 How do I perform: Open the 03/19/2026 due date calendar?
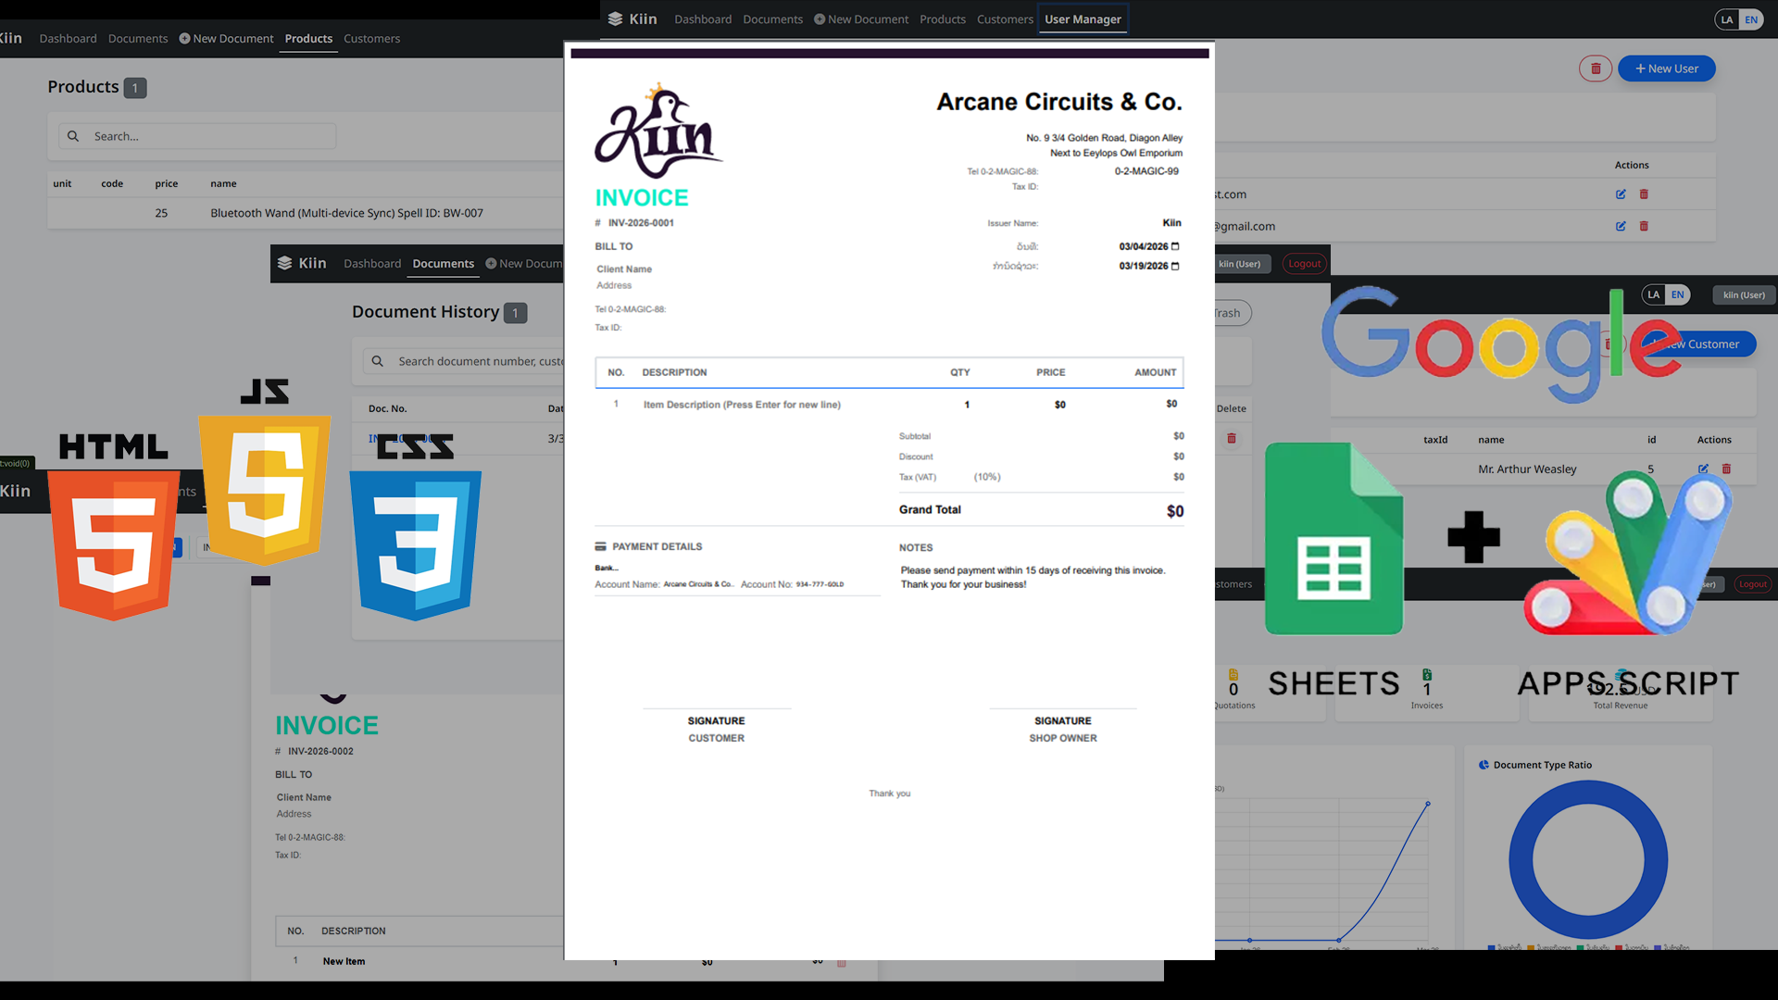click(1174, 266)
